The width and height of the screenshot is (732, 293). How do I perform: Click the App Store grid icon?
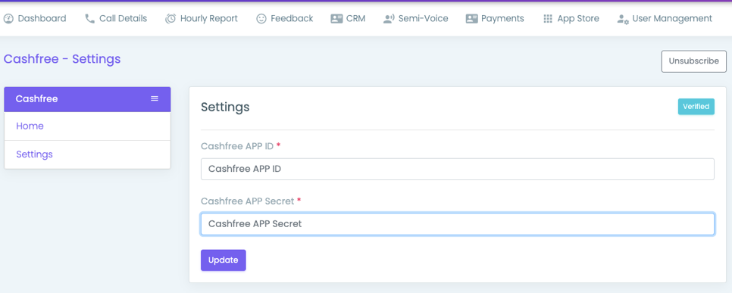[x=548, y=19]
